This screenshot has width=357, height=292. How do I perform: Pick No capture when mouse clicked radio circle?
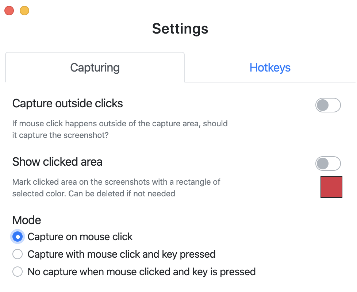pos(18,272)
